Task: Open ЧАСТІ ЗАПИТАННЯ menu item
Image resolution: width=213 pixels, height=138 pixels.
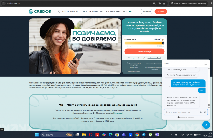Action: [113, 12]
